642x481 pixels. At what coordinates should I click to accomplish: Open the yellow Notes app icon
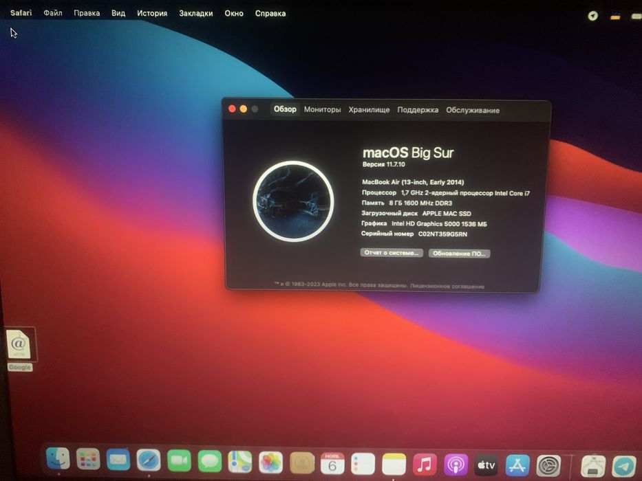(394, 465)
